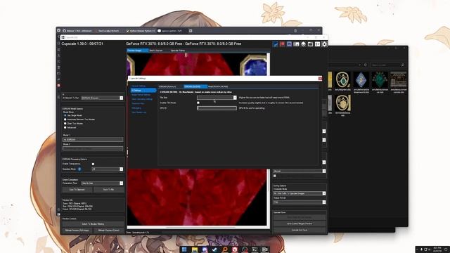
Task: Toggle Enable Transparency checkbox
Action: click(93, 164)
